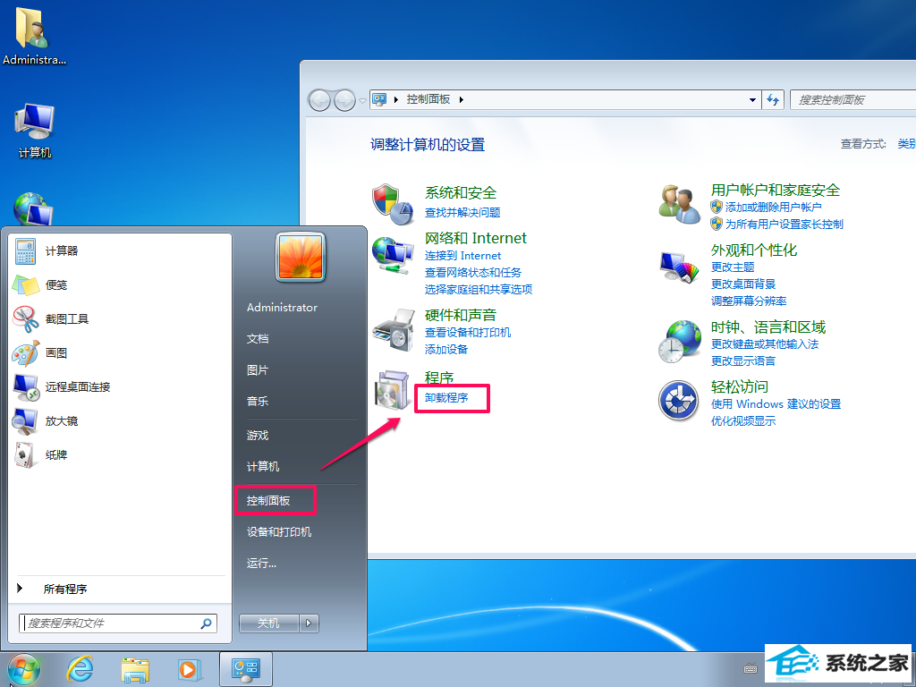Click 更改键盘或其他输入法 link

click(x=765, y=344)
